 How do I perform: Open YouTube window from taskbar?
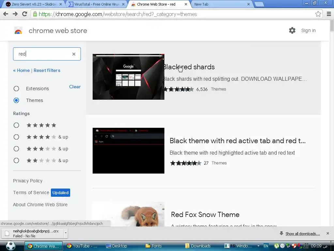tap(82, 246)
